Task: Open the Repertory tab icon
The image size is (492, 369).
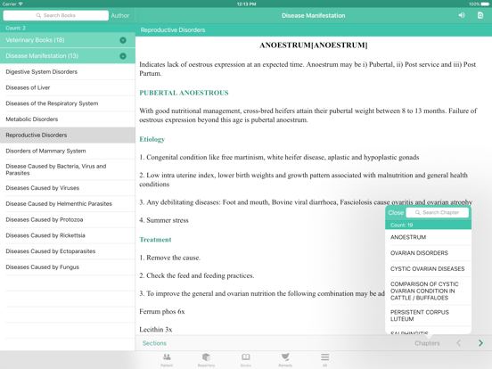Action: click(x=206, y=359)
